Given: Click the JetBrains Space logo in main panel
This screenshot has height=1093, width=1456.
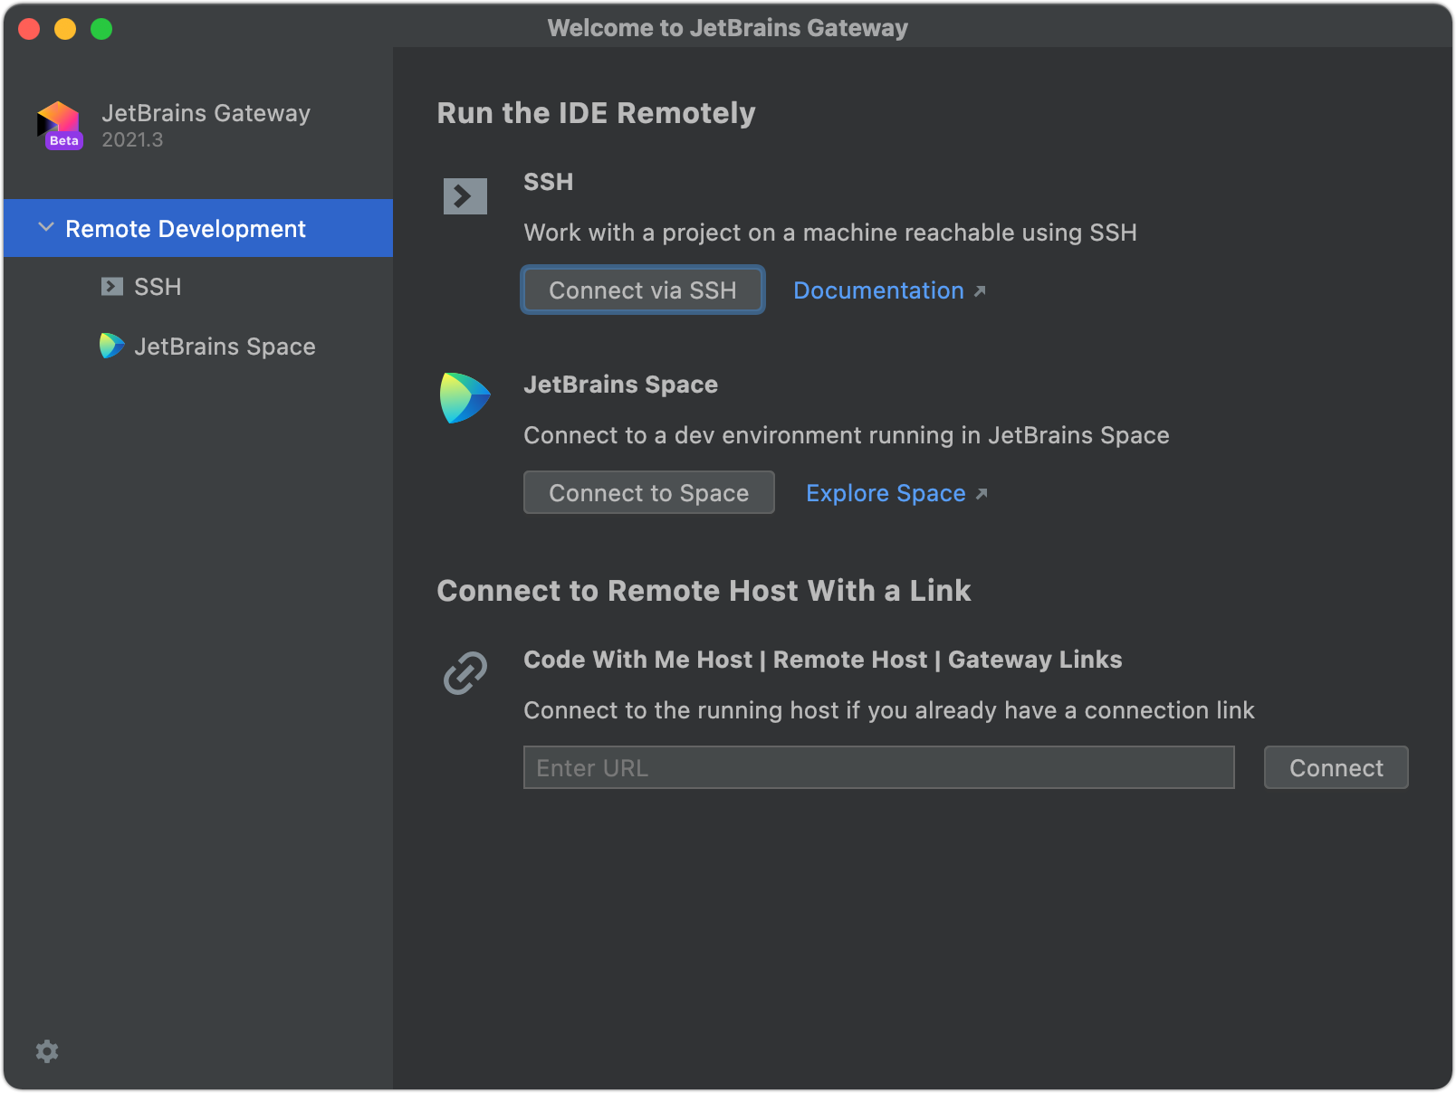Looking at the screenshot, I should tap(465, 398).
